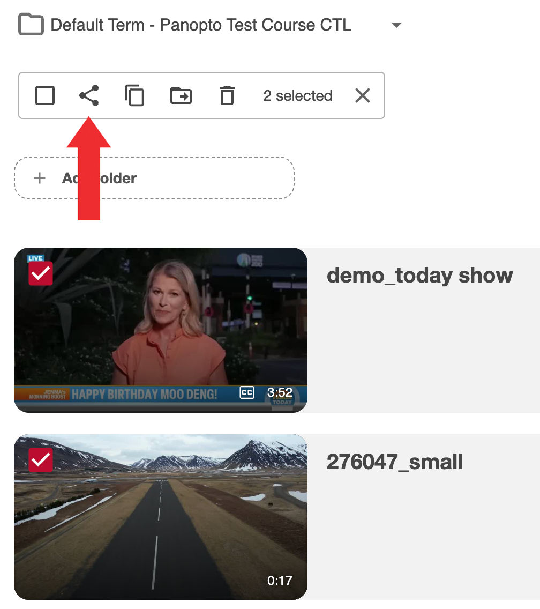Click the plus icon in Add folder
The width and height of the screenshot is (540, 609).
[40, 178]
